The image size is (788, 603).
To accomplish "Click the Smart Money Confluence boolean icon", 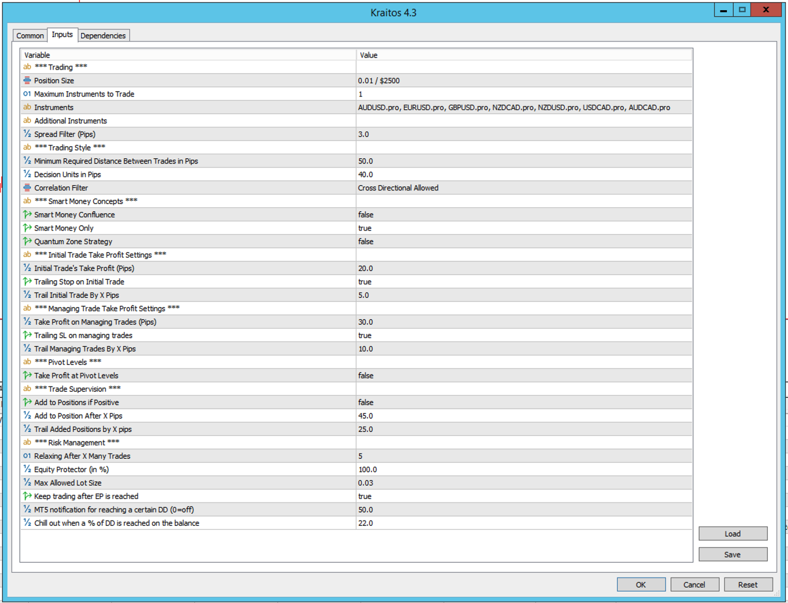I will pos(27,215).
